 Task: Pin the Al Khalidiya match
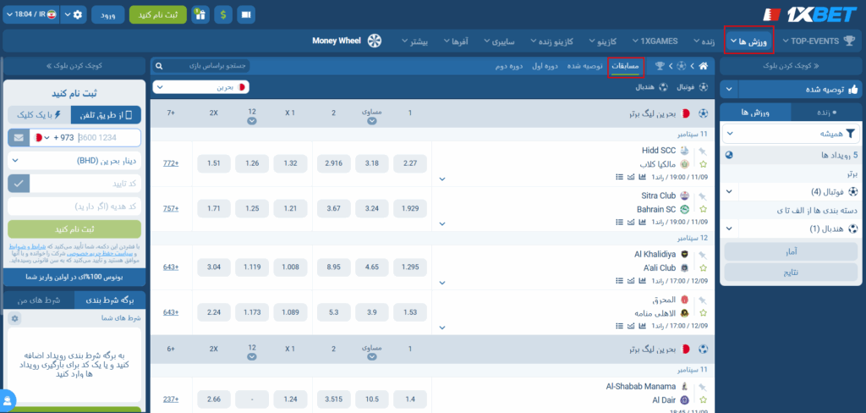703,255
